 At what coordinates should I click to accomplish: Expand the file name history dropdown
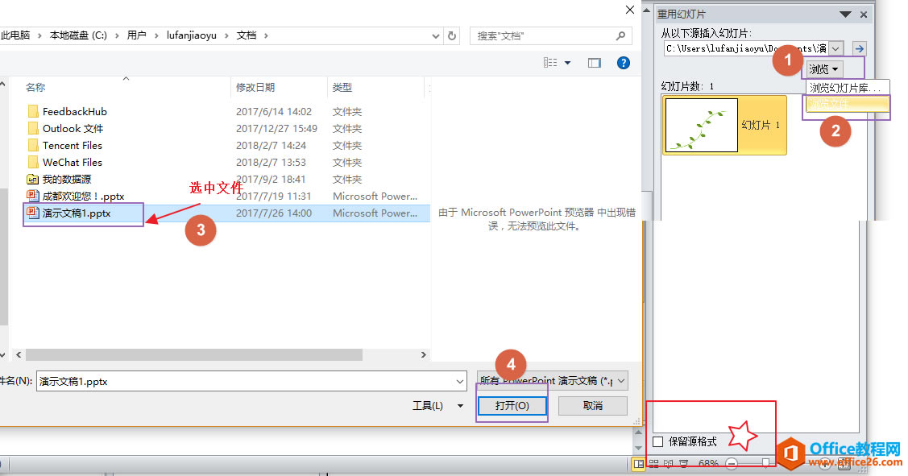click(460, 382)
